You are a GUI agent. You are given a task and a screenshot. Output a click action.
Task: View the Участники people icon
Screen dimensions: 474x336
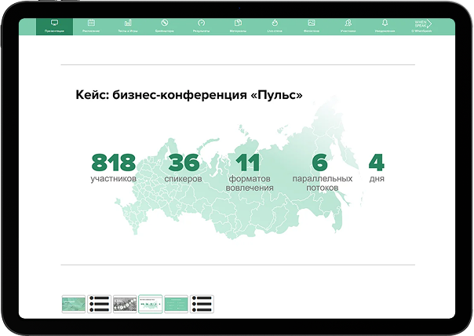(348, 26)
